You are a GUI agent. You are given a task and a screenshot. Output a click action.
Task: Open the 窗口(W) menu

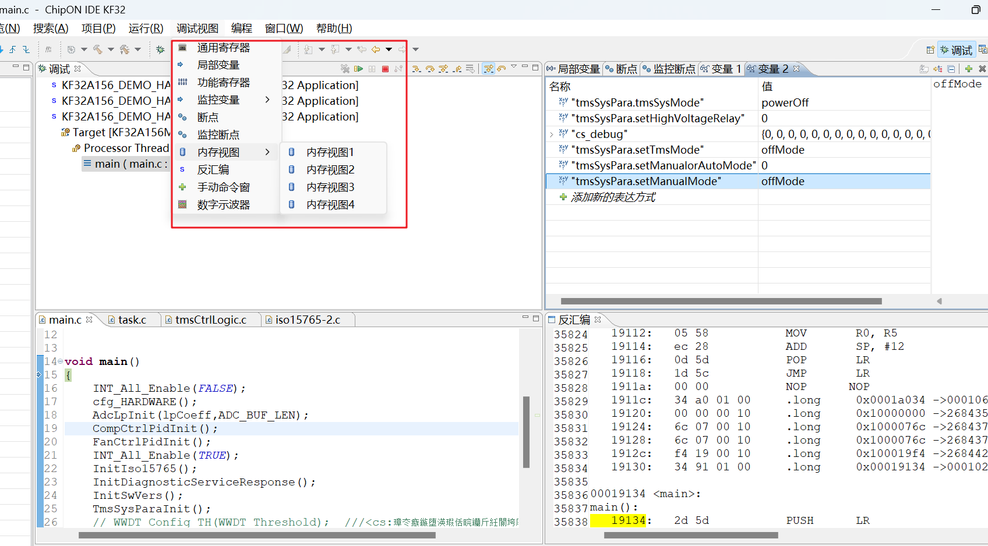point(284,28)
